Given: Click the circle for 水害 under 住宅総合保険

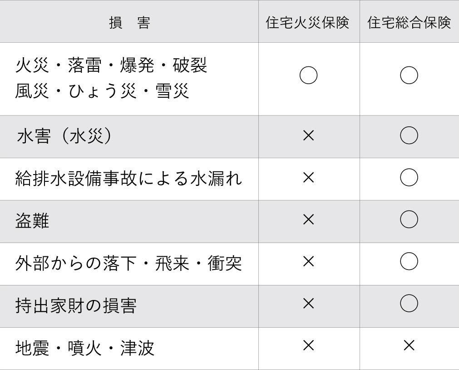Looking at the screenshot, I should (x=409, y=135).
